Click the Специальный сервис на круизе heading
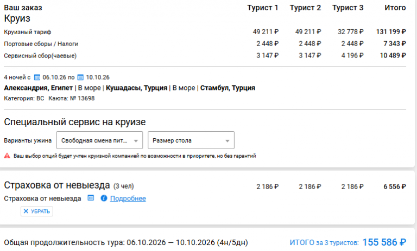Image resolution: width=417 pixels, height=251 pixels. tap(75, 122)
